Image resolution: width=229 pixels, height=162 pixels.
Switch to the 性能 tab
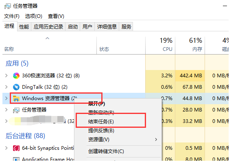pyautogui.click(x=24, y=27)
